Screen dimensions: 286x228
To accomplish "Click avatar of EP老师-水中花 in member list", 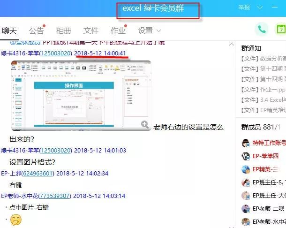I will (x=246, y=222).
